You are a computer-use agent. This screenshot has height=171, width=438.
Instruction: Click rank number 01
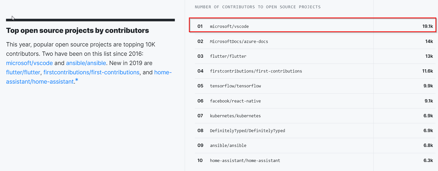pos(200,27)
